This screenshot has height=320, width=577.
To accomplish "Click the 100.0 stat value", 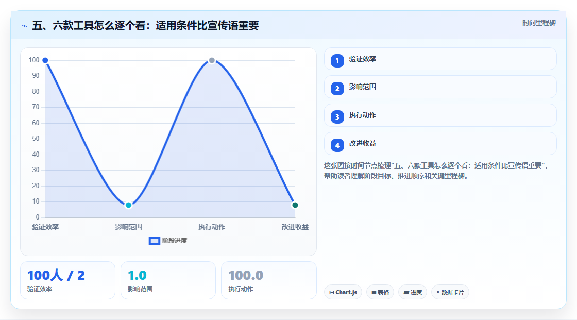I will tap(246, 276).
